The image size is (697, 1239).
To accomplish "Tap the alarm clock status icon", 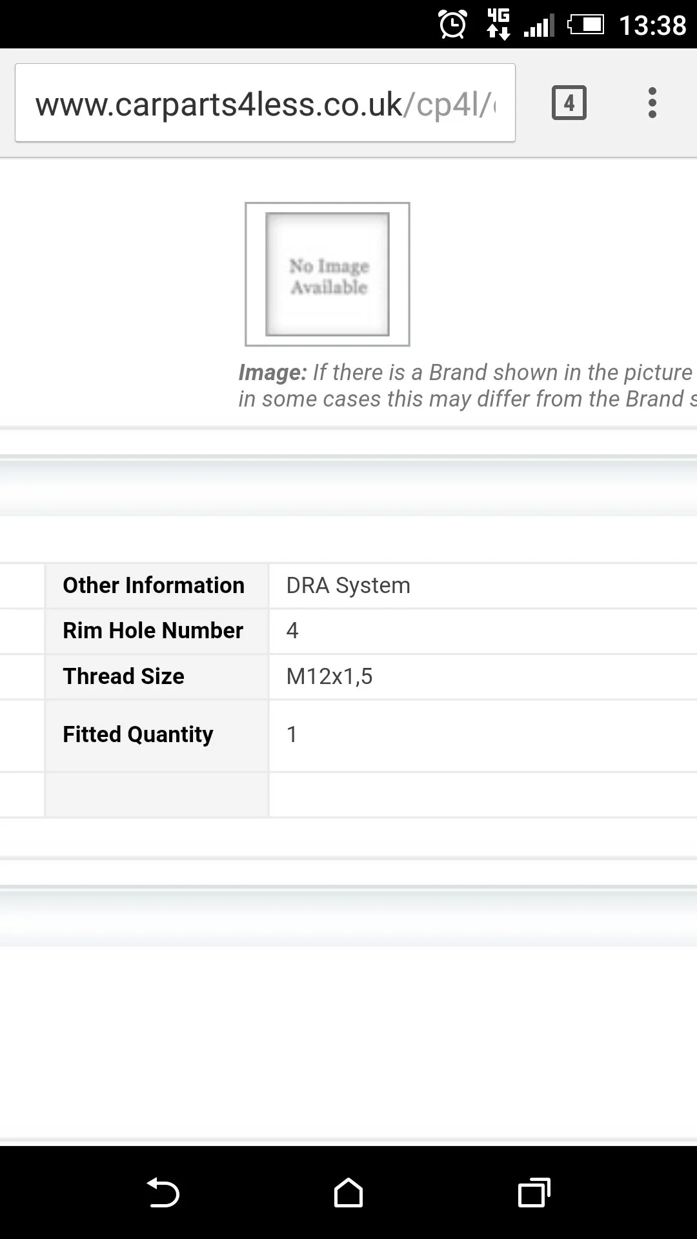I will coord(452,25).
